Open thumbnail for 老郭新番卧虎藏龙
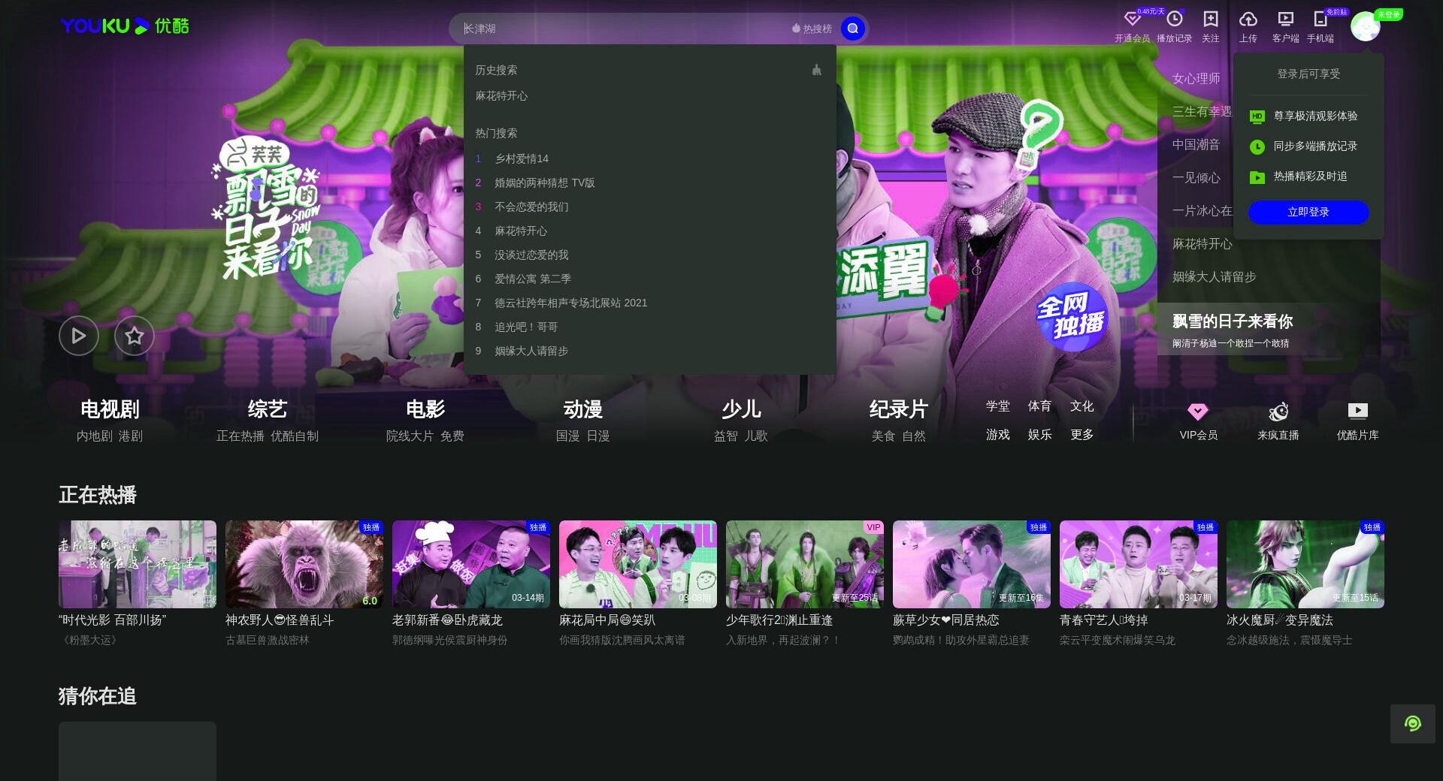Screen dimensions: 1443x781 (x=471, y=564)
